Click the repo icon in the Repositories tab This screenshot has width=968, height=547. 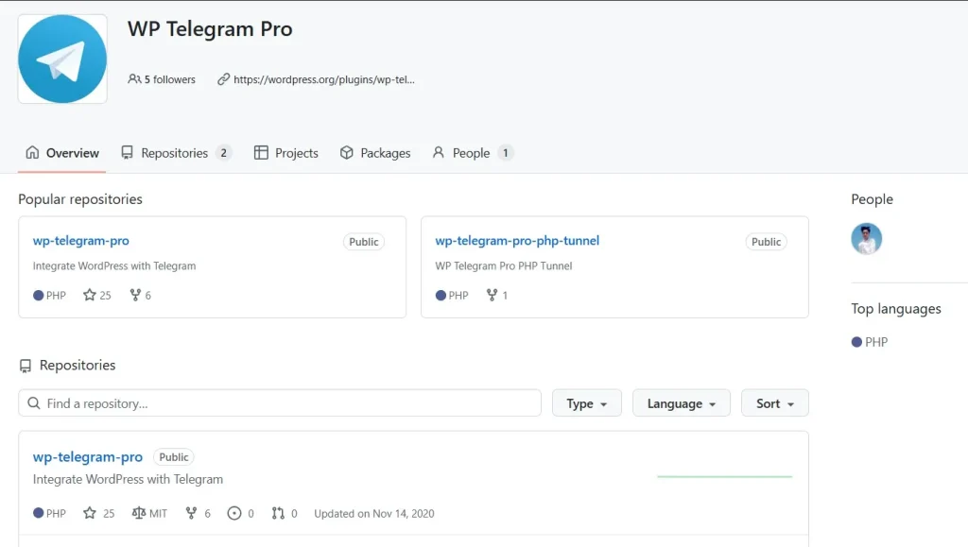(127, 152)
